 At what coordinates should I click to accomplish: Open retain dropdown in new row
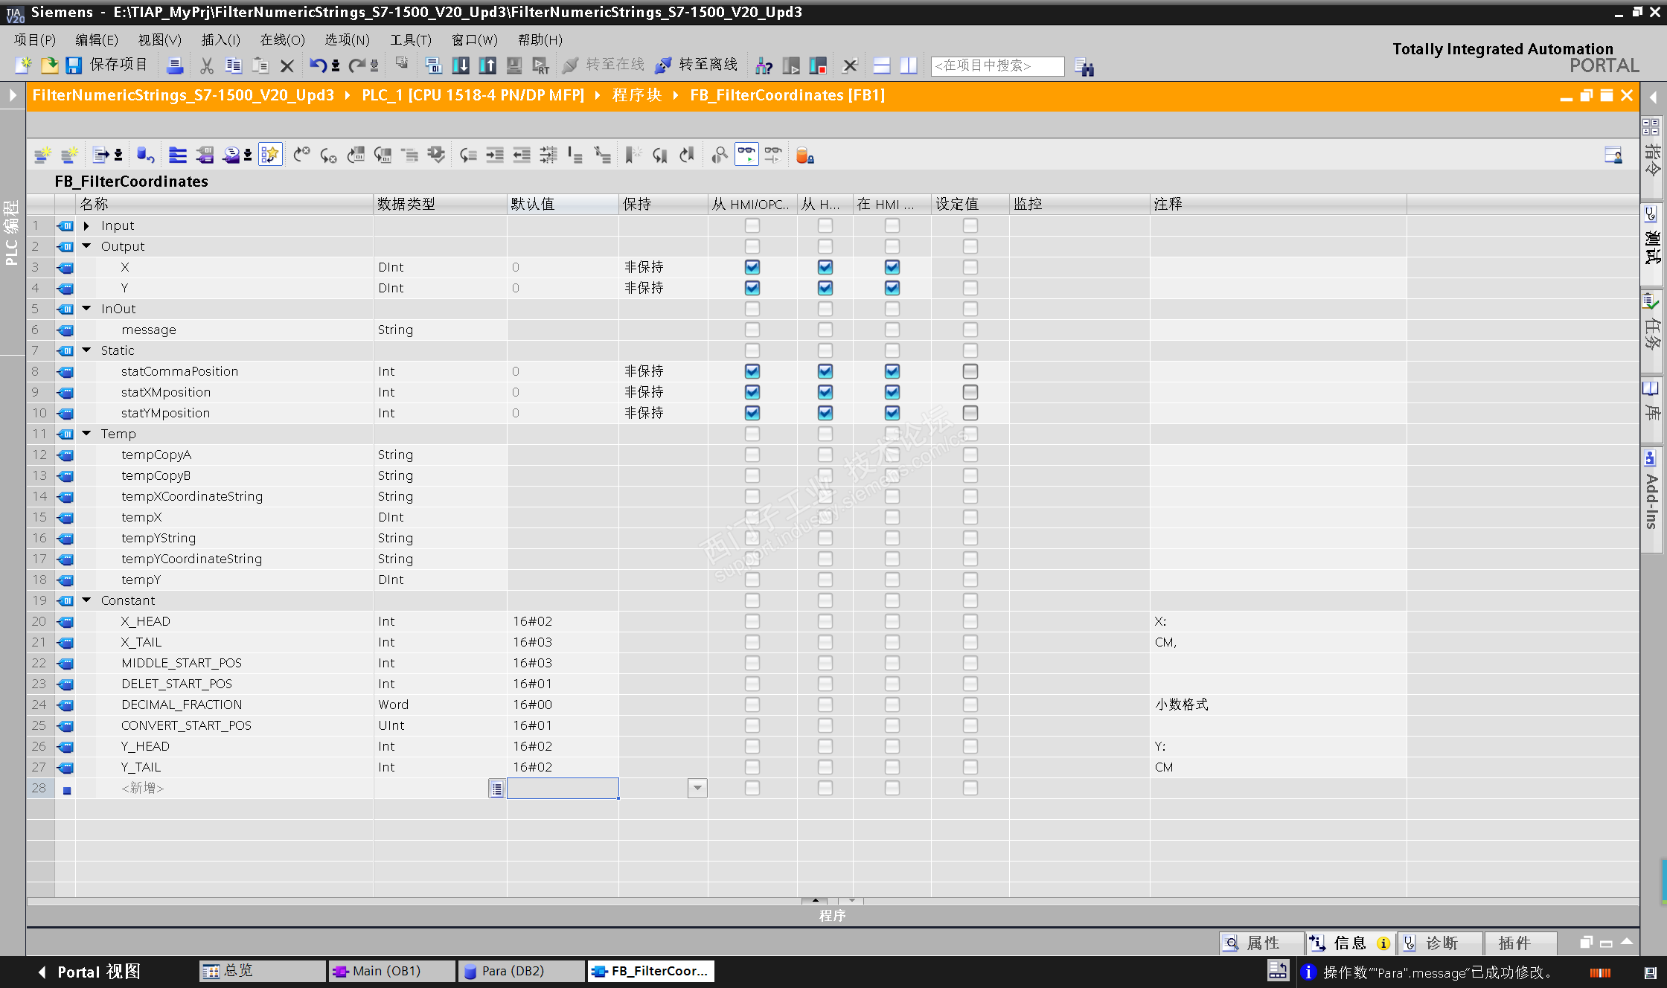(697, 788)
